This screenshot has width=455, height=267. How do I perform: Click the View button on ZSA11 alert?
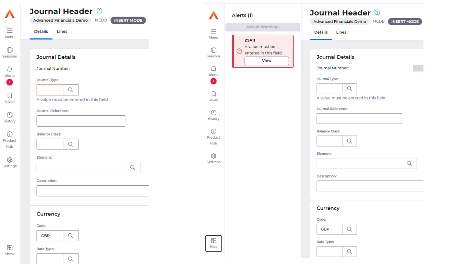point(267,61)
